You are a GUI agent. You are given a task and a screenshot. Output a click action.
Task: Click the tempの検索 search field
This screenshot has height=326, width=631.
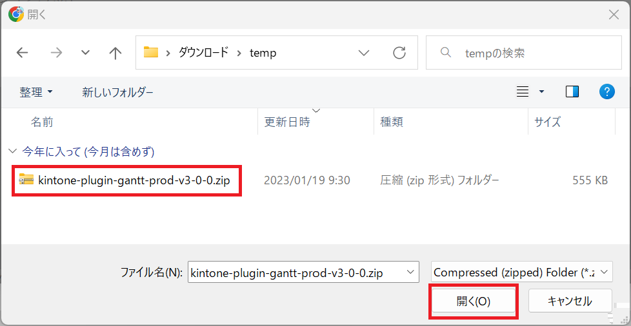523,53
